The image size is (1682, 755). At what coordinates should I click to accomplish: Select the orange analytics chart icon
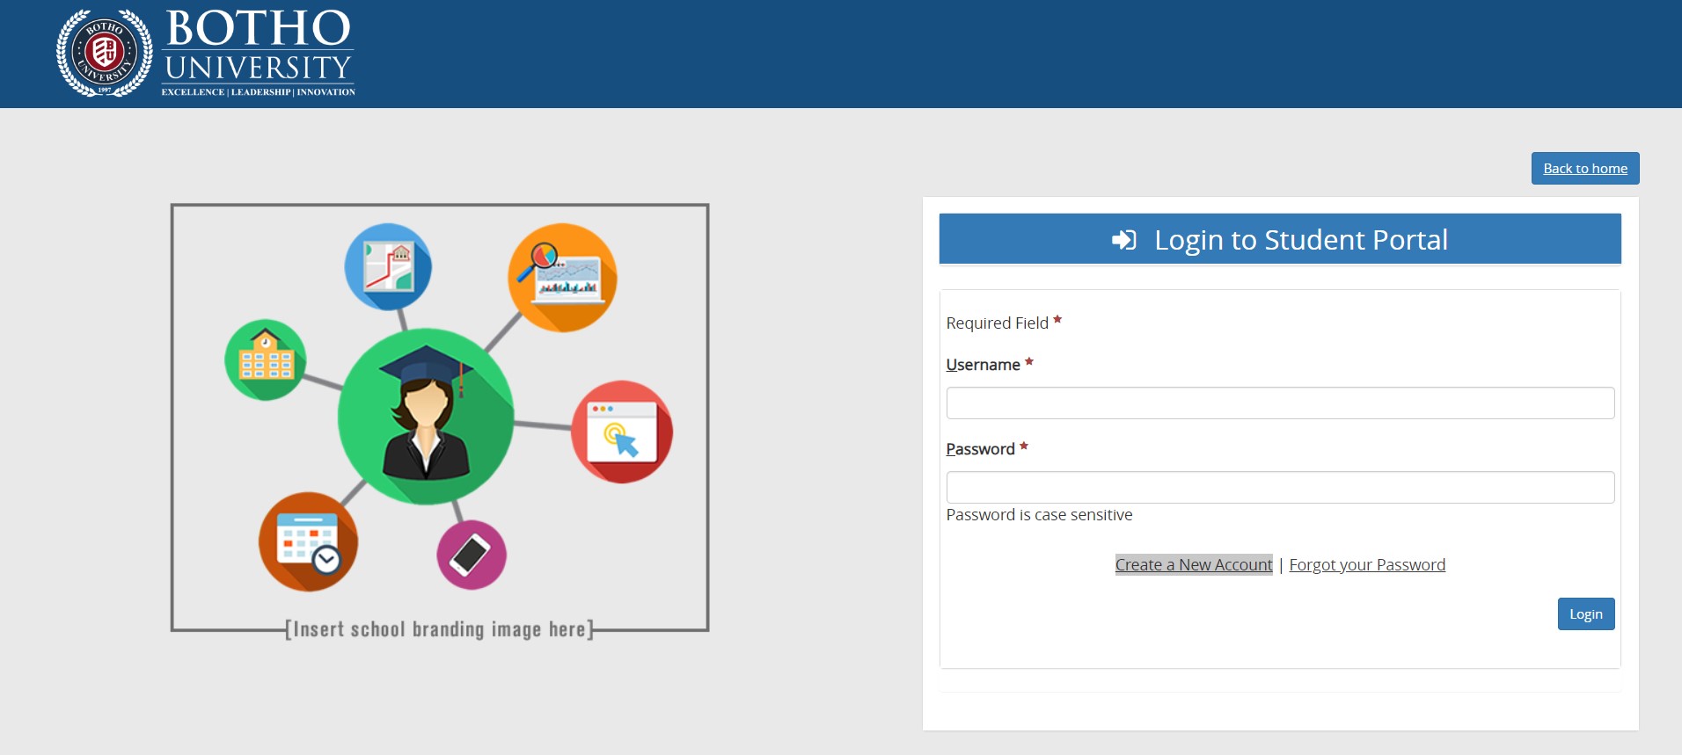click(x=562, y=277)
